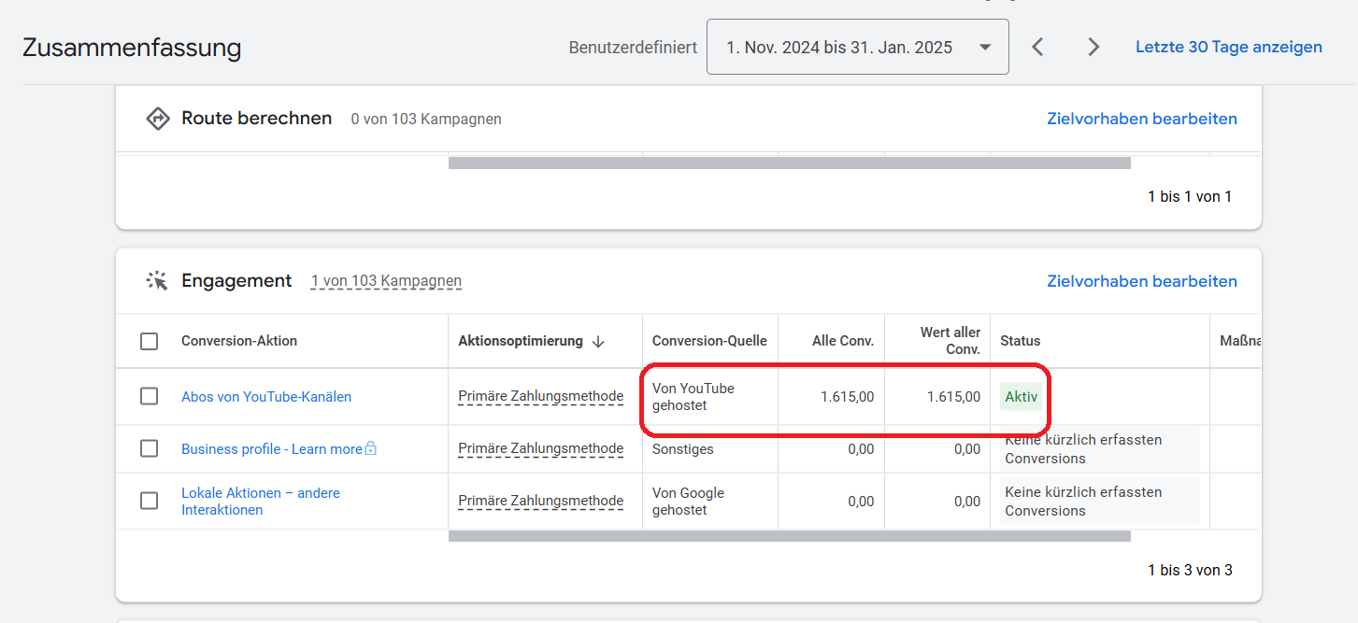
Task: Go to next date range arrow
Action: [1094, 47]
